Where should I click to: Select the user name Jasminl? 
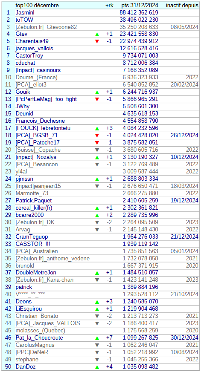click(25, 13)
